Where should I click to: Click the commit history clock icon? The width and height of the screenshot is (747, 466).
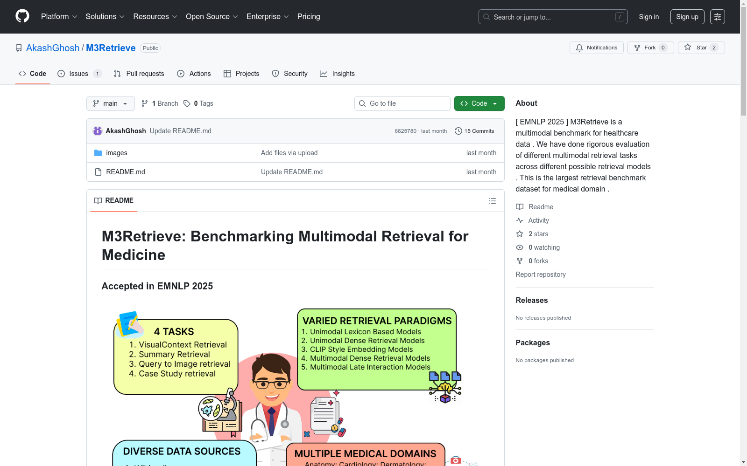pyautogui.click(x=458, y=131)
